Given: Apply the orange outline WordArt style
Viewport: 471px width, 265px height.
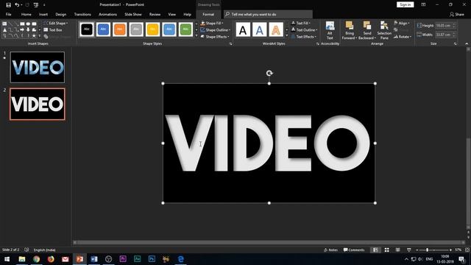Looking at the screenshot, I should click(x=276, y=29).
